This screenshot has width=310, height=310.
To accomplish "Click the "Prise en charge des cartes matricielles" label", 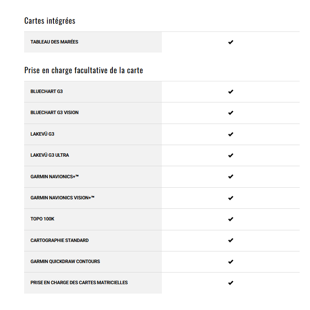I will pos(79,283).
